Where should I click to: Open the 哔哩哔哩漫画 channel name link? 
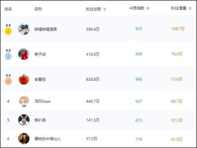click(x=46, y=29)
